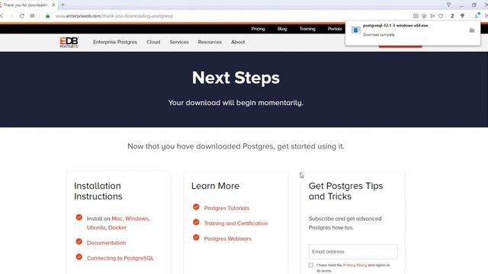This screenshot has width=488, height=274.
Task: Click the address bar URL
Action: click(114, 16)
